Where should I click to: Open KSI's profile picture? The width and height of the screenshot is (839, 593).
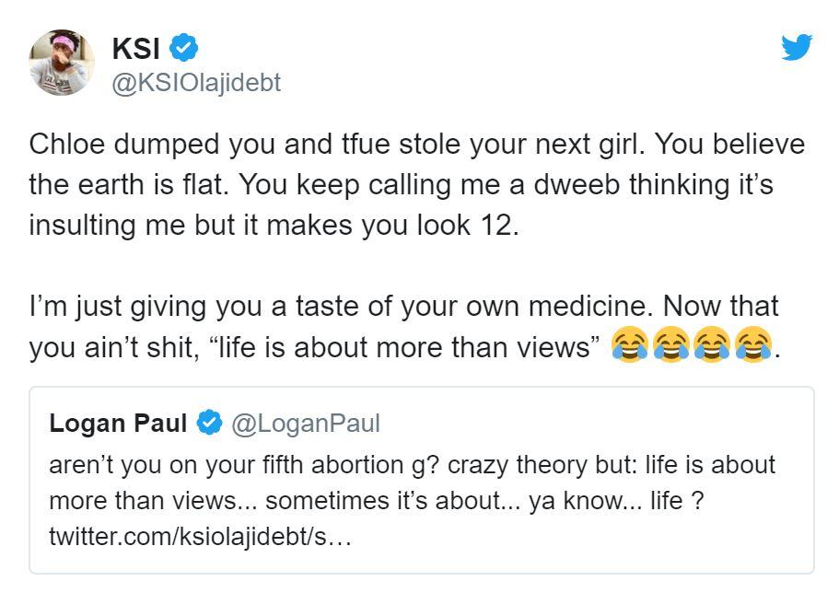tap(62, 63)
